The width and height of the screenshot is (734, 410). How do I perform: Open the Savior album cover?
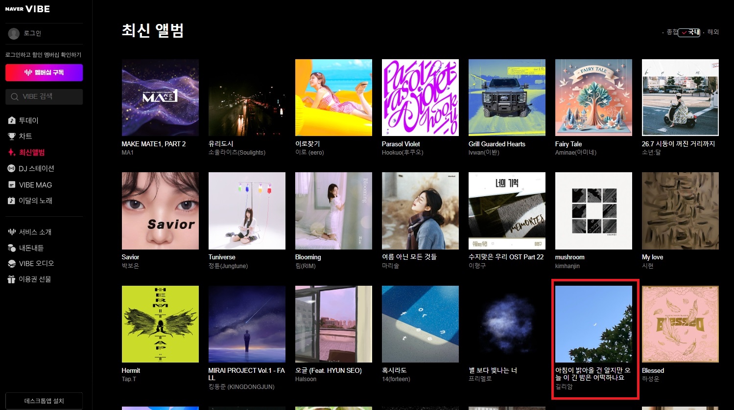[x=160, y=211]
